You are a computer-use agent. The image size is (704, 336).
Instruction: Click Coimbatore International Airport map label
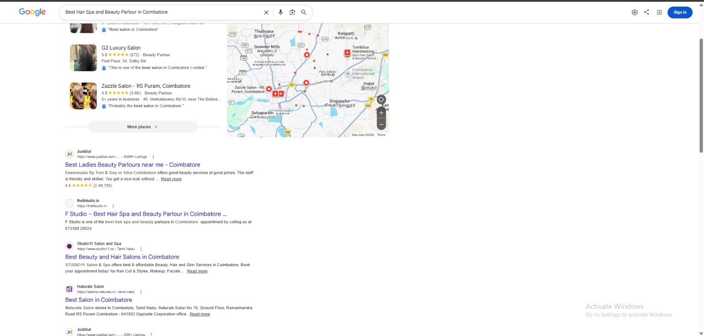(x=363, y=74)
